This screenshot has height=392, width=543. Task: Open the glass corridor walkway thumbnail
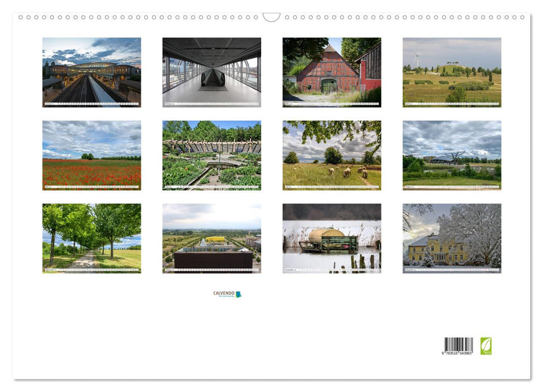click(x=211, y=70)
